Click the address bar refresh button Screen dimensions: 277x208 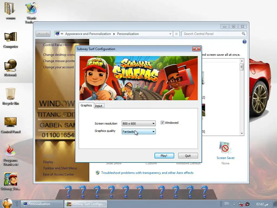[176, 34]
